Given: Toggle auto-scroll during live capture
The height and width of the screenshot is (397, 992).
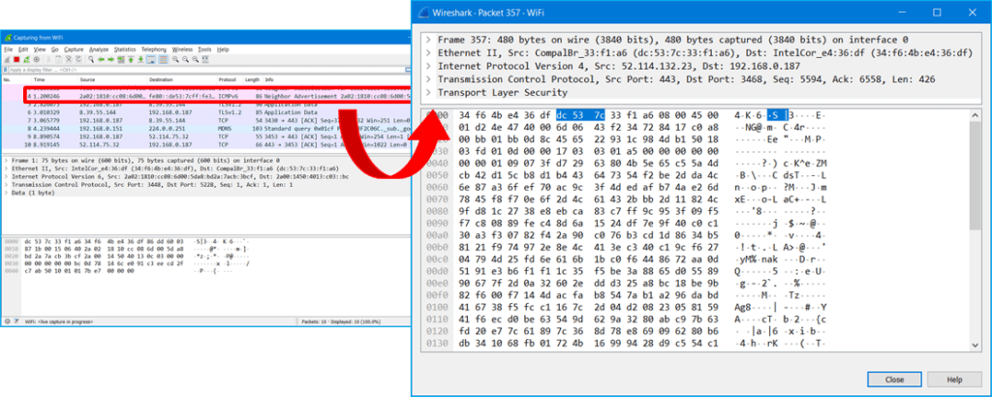Looking at the screenshot, I should (150, 59).
